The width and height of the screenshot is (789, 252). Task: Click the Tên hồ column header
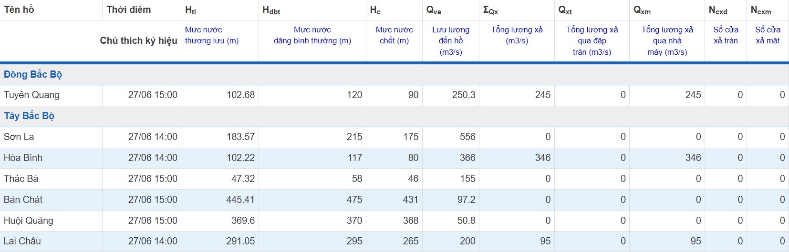(x=19, y=10)
